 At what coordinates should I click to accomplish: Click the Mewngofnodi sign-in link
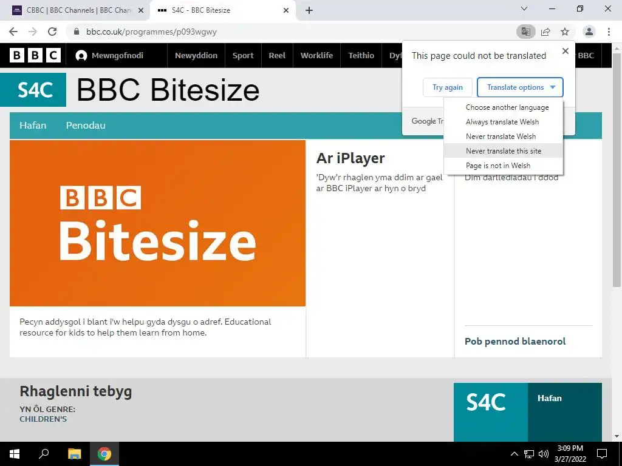pos(117,55)
